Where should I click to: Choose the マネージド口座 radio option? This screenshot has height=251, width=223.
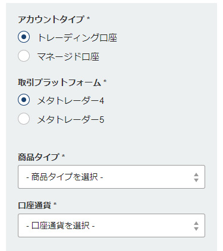(24, 56)
